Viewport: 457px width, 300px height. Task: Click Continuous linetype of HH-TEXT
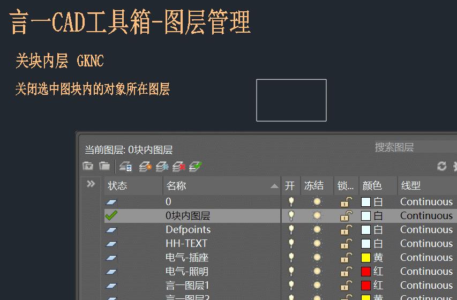pyautogui.click(x=426, y=244)
